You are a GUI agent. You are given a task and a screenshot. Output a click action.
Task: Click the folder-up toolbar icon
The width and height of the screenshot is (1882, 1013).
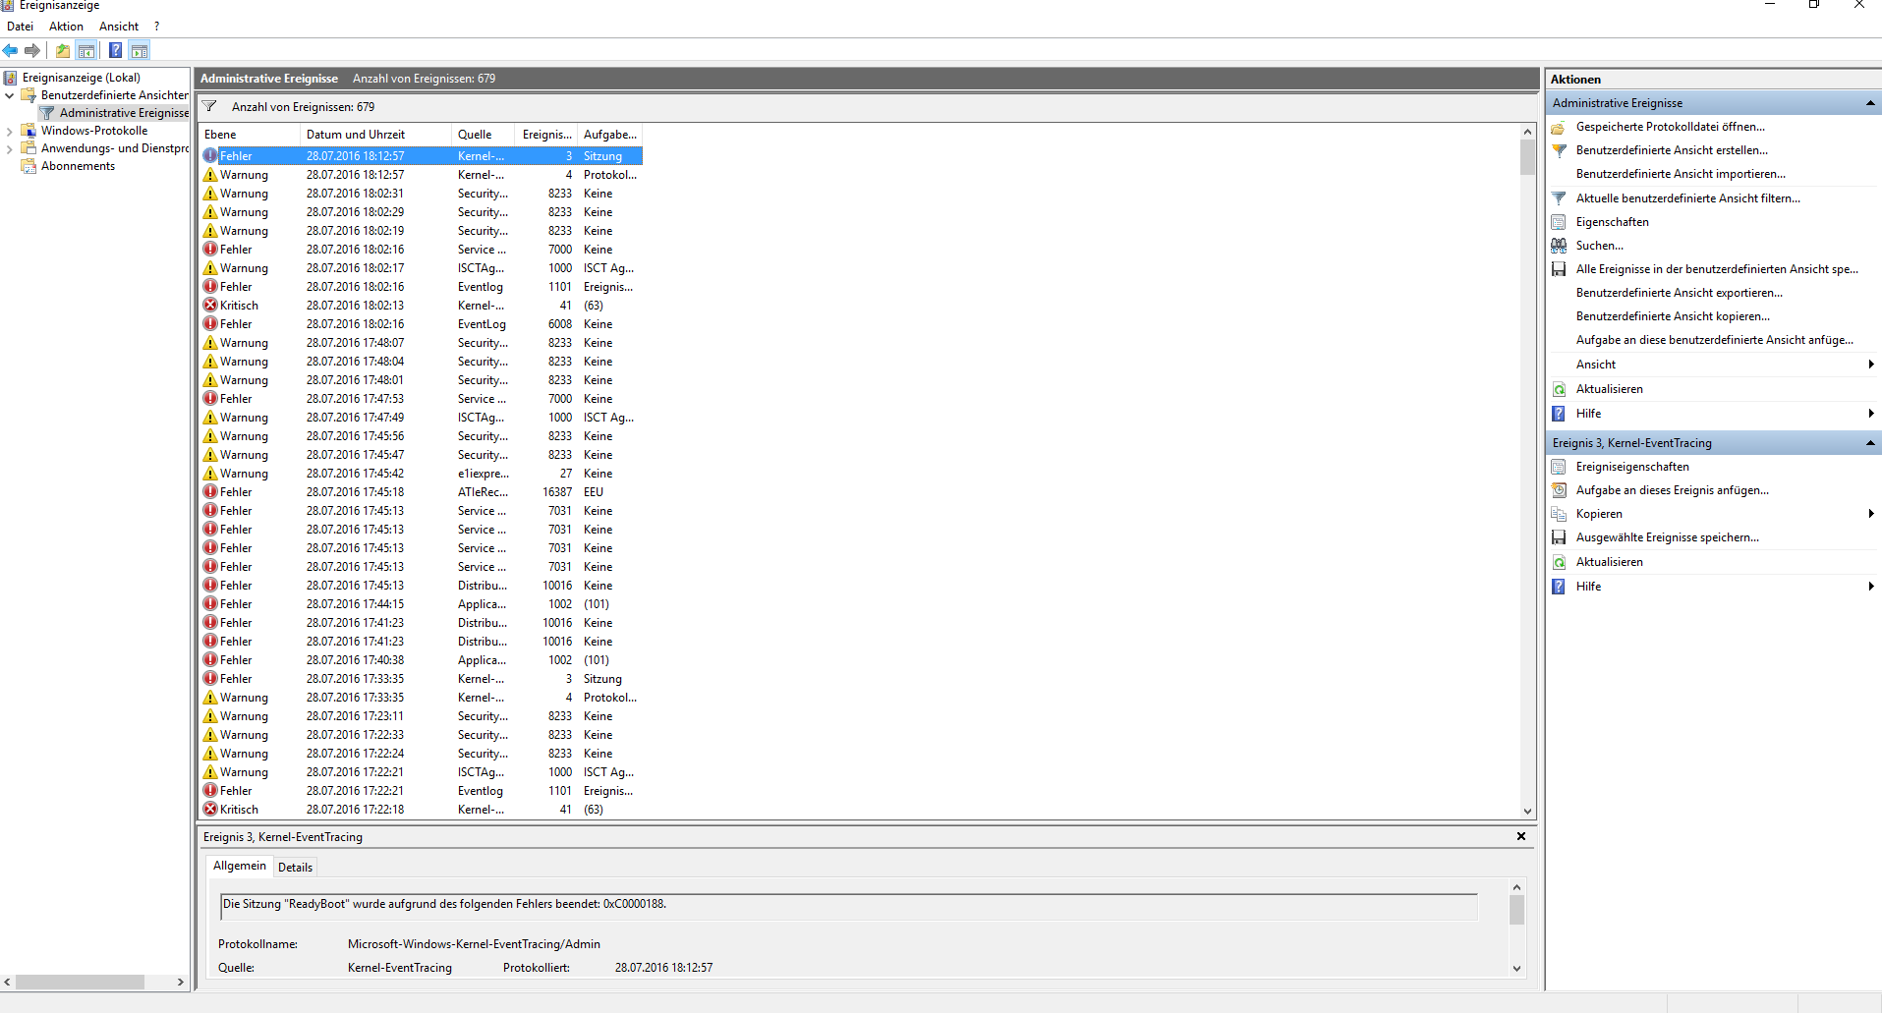pos(63,50)
